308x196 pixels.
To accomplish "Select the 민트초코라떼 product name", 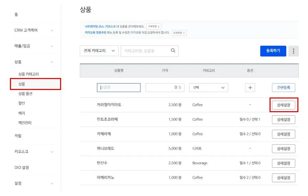I will [107, 119].
